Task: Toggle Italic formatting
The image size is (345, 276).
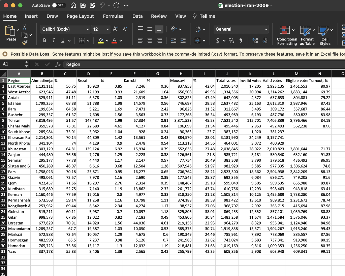Action: point(53,41)
